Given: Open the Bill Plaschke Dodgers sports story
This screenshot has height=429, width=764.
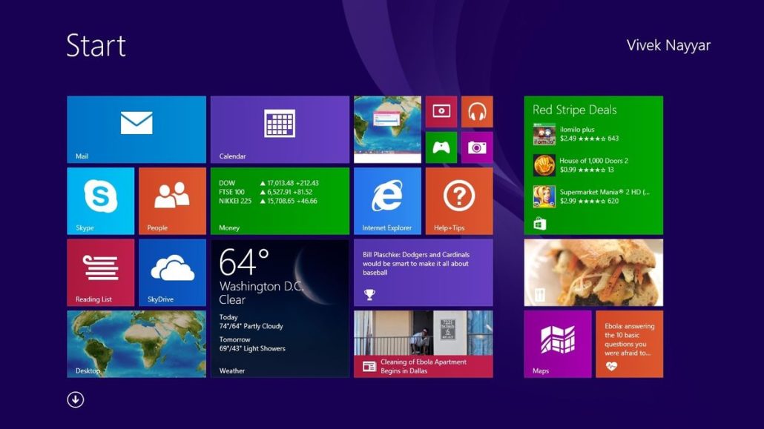Looking at the screenshot, I should pos(423,273).
